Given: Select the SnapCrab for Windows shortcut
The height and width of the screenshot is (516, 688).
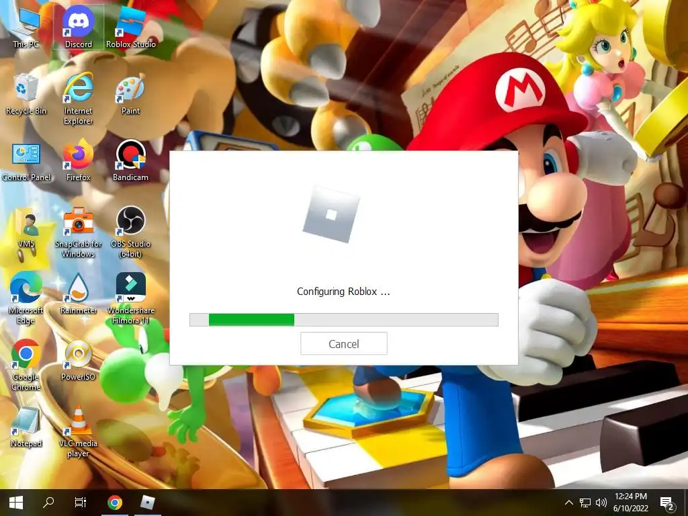Looking at the screenshot, I should (79, 232).
